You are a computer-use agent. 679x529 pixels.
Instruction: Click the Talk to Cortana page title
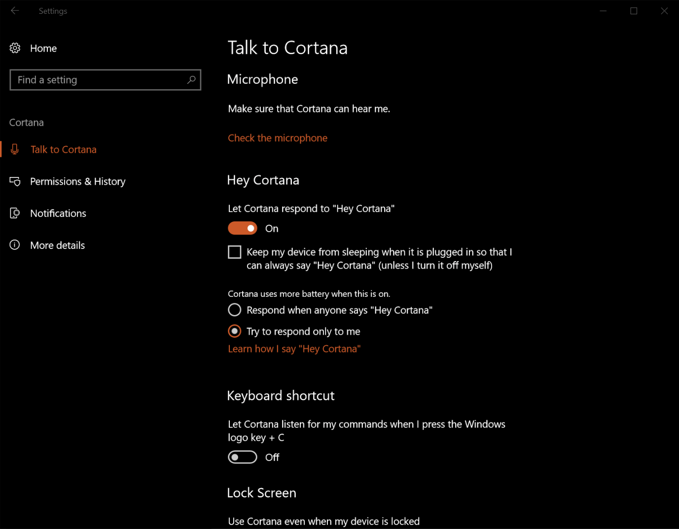(x=287, y=48)
